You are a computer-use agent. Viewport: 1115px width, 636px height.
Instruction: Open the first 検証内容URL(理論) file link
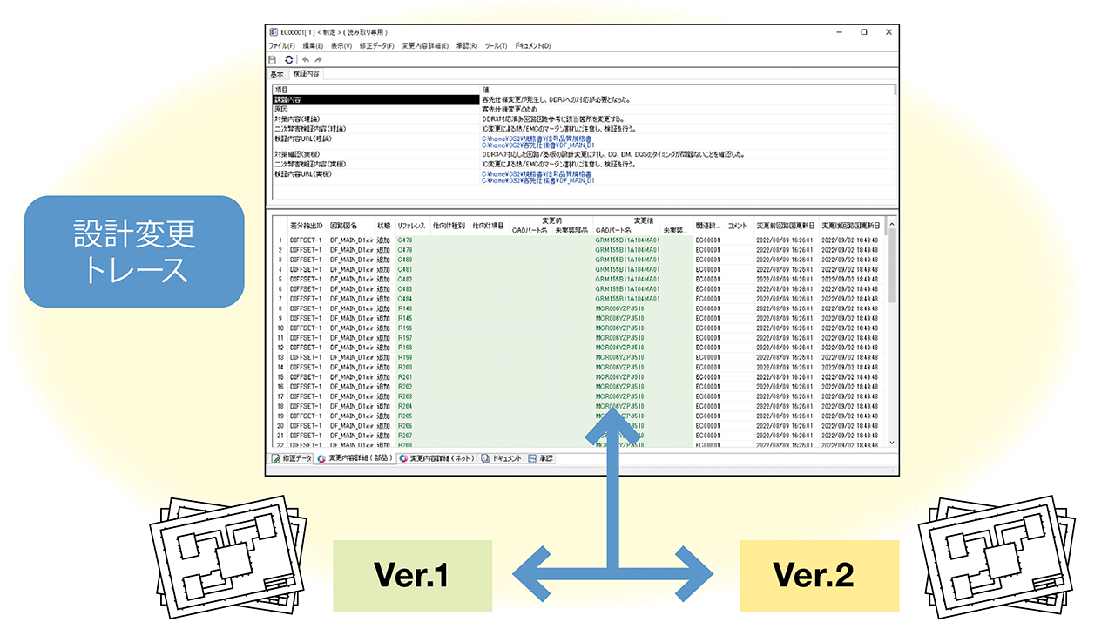coord(536,138)
